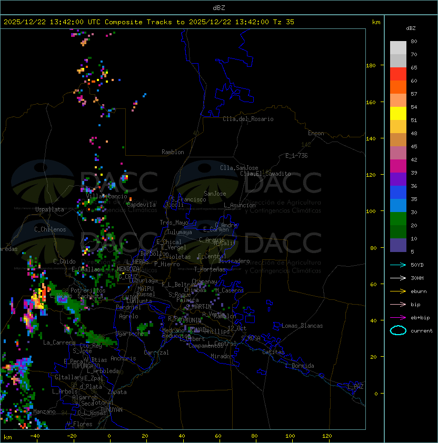Viewport: 438px width, 443px height.
Task: Pick the bright orange dBZ scale swatch
Action: click(x=398, y=87)
